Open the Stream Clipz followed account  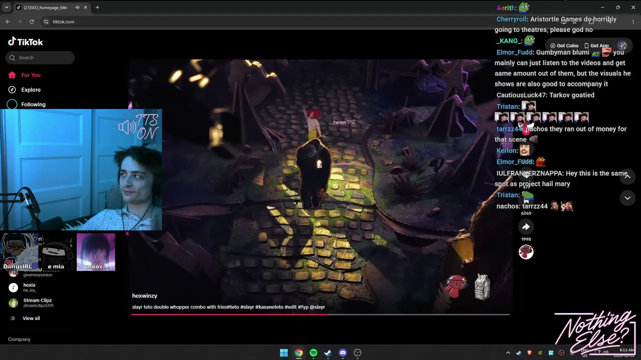coord(31,303)
